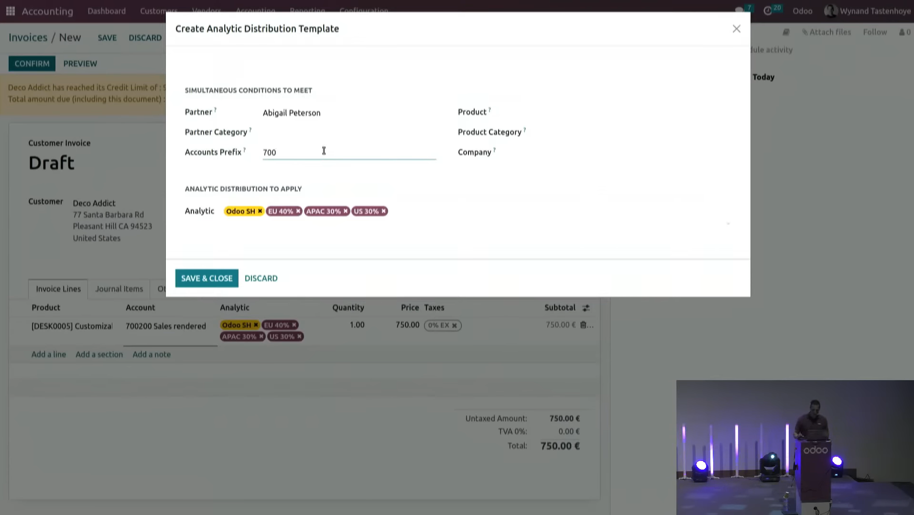Click the Account column header
This screenshot has height=515, width=914.
pyautogui.click(x=141, y=307)
